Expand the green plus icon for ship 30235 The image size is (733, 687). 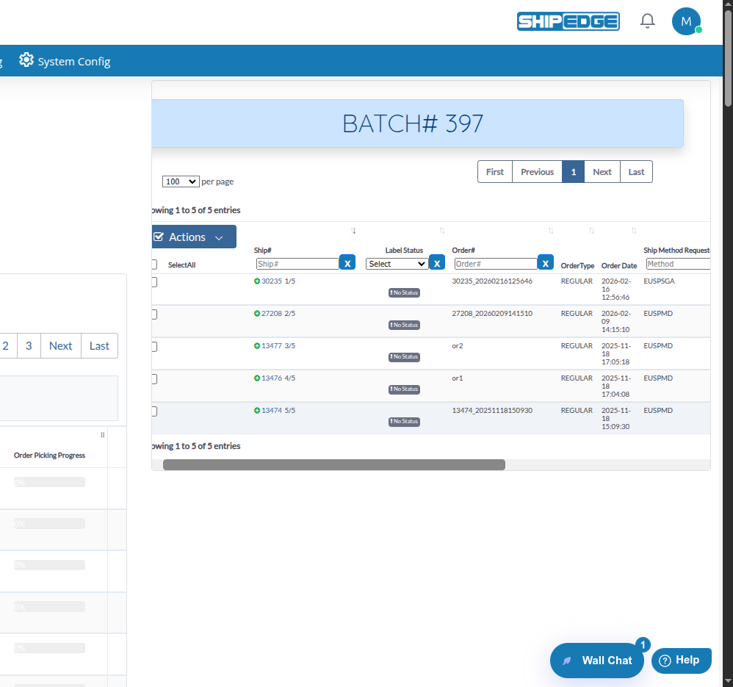pyautogui.click(x=257, y=281)
